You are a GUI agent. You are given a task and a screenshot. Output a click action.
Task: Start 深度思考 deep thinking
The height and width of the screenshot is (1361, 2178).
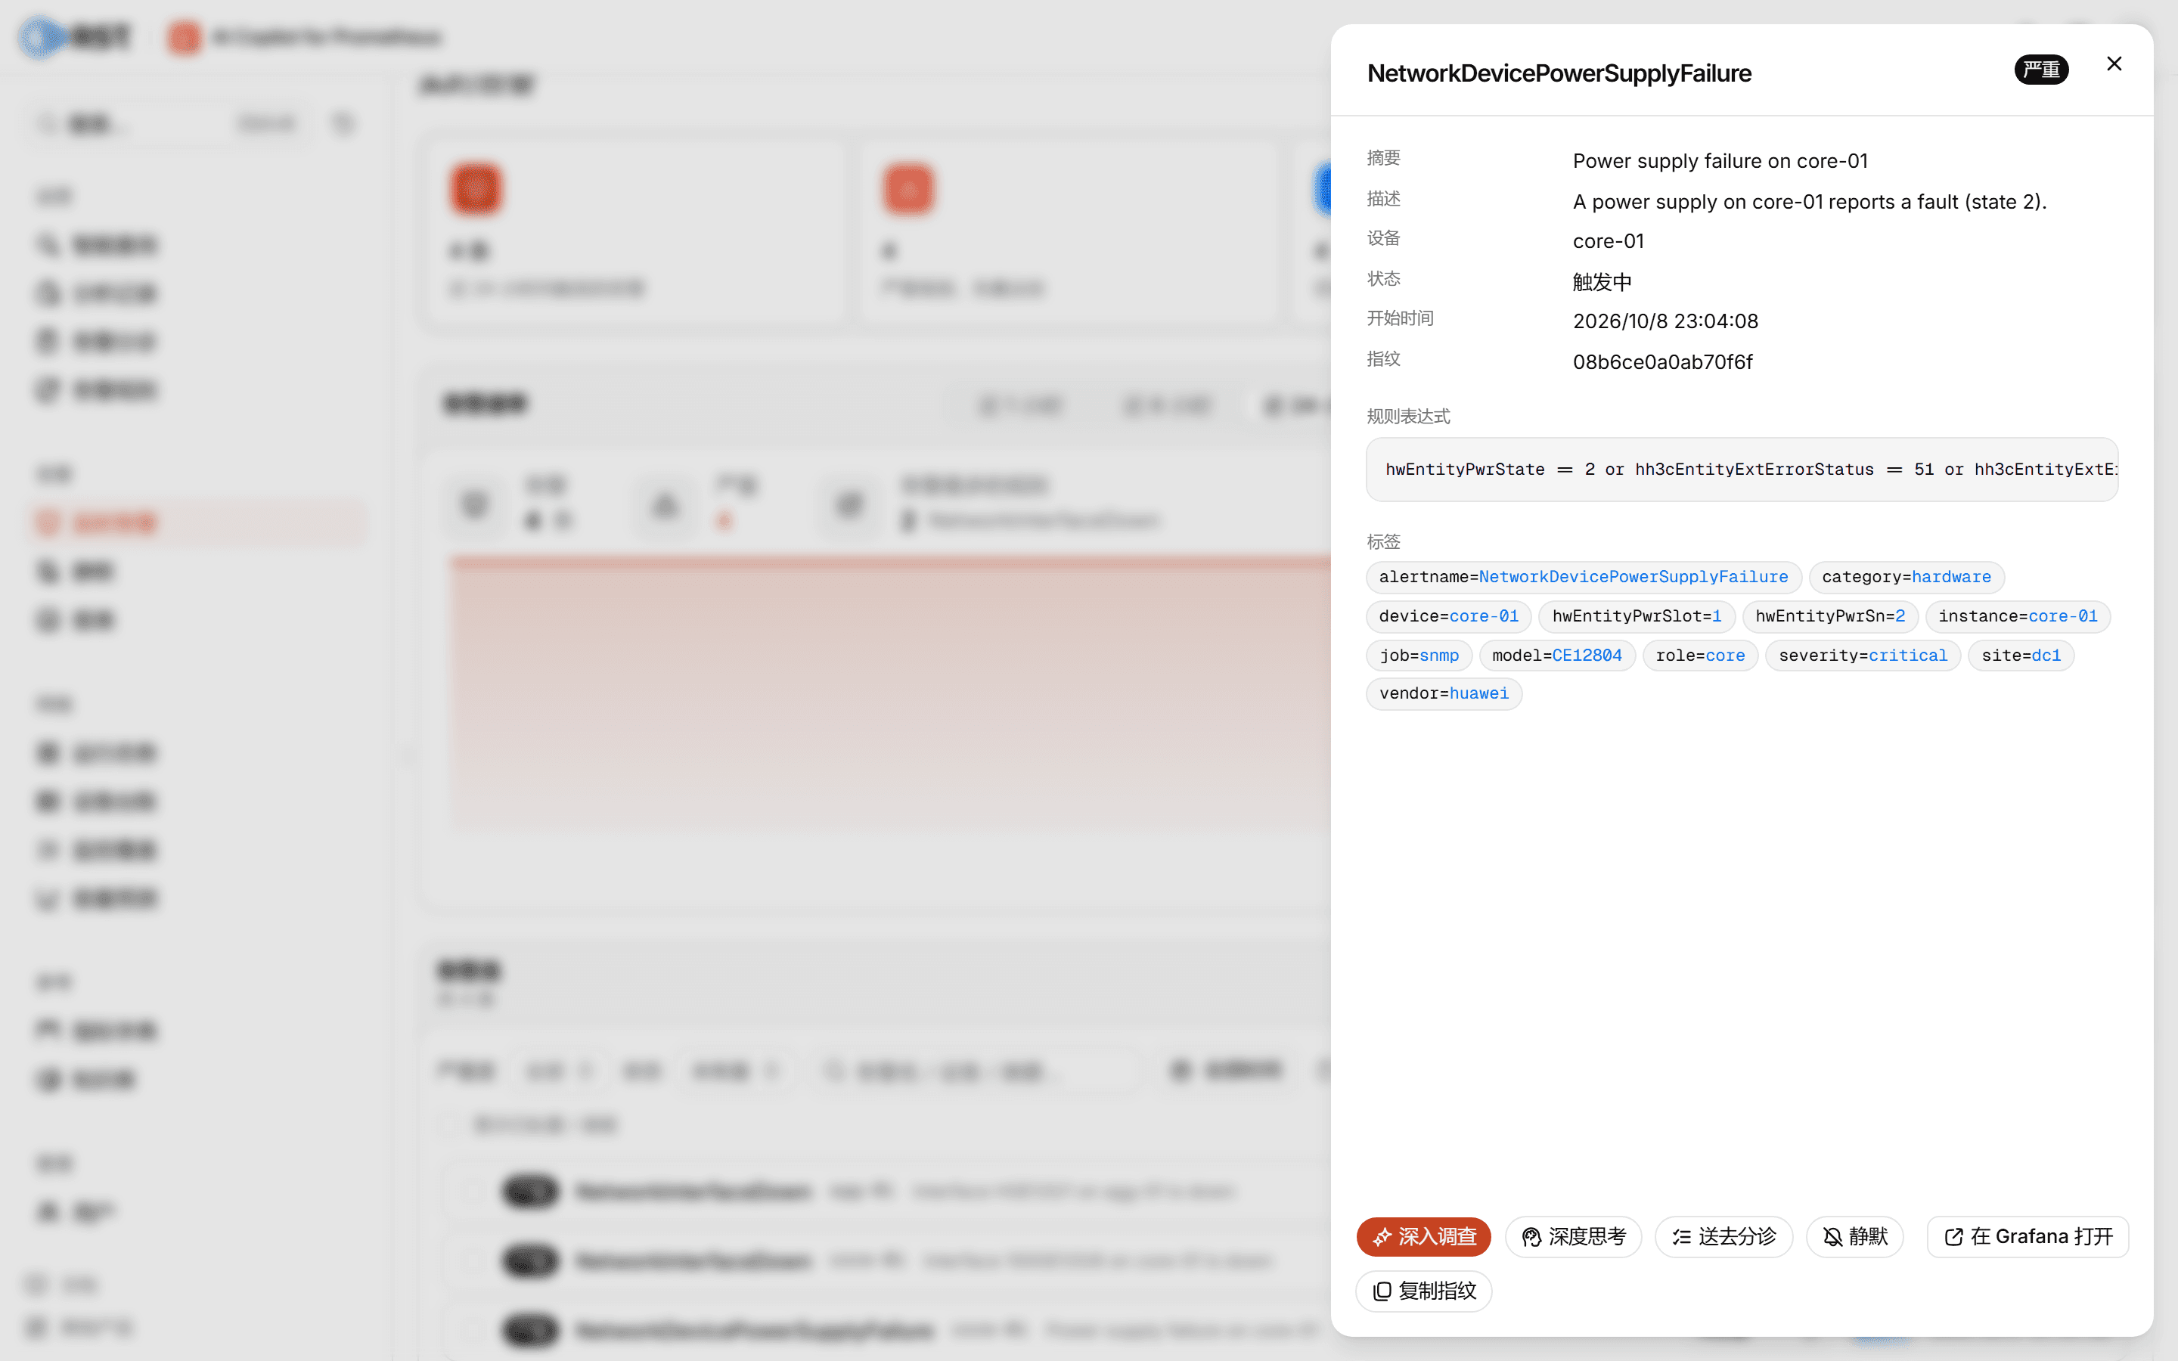(x=1573, y=1237)
